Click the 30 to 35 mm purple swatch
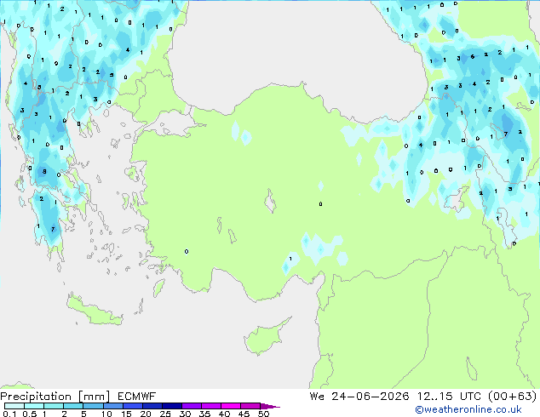Screen dimensions: 540x417 (x=192, y=406)
